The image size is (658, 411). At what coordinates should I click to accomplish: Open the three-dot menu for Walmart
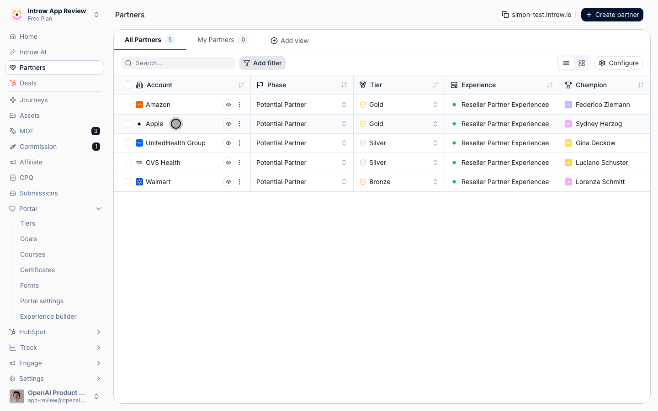click(239, 182)
